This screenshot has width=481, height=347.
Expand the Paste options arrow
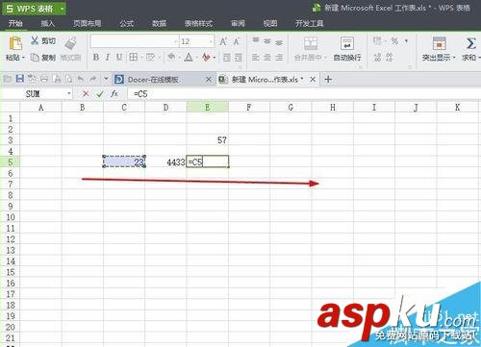pyautogui.click(x=23, y=58)
